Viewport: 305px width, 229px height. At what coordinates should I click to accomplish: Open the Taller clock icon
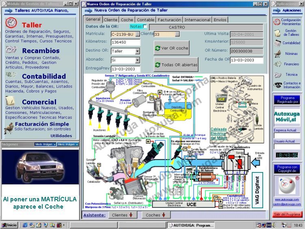[x=11, y=23]
